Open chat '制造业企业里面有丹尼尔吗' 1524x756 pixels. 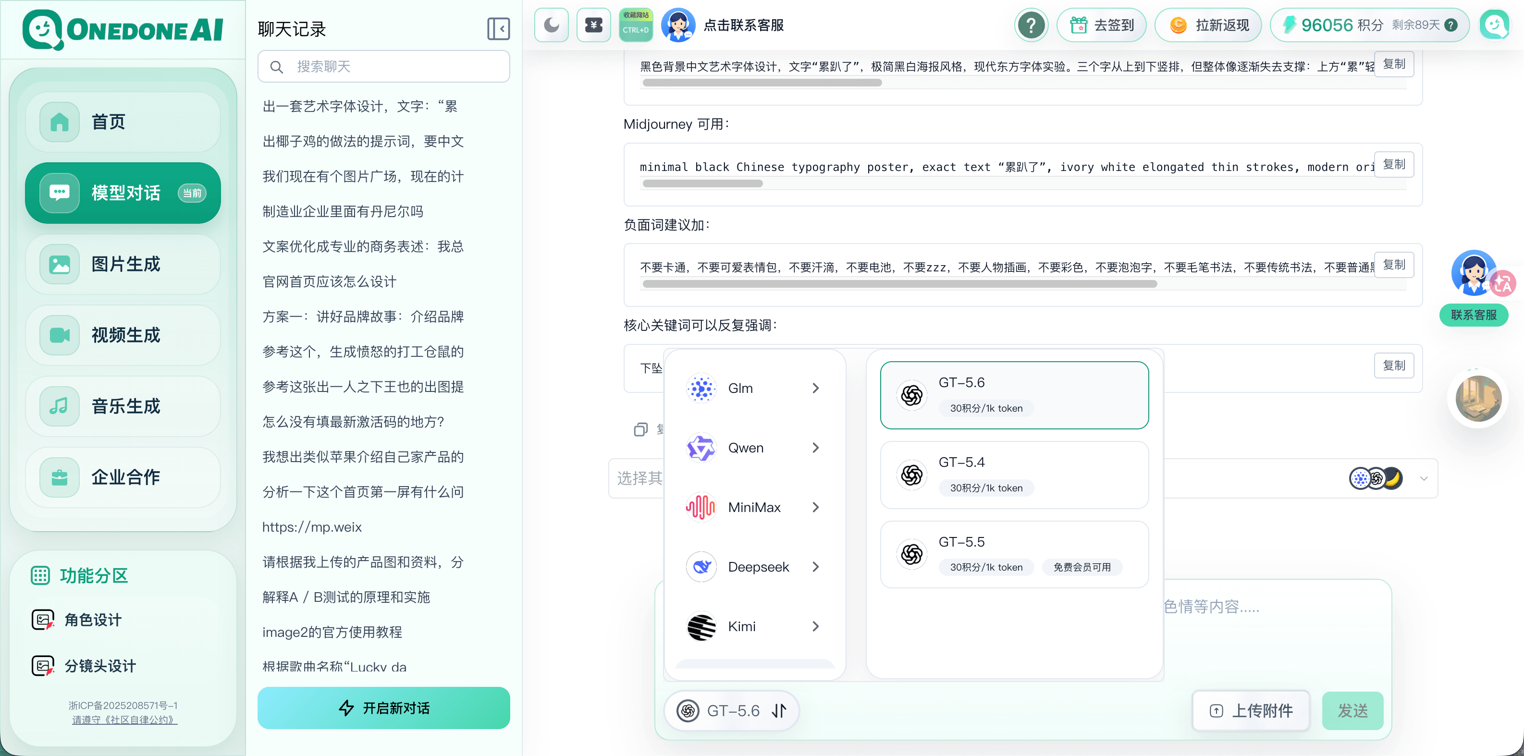tap(343, 211)
